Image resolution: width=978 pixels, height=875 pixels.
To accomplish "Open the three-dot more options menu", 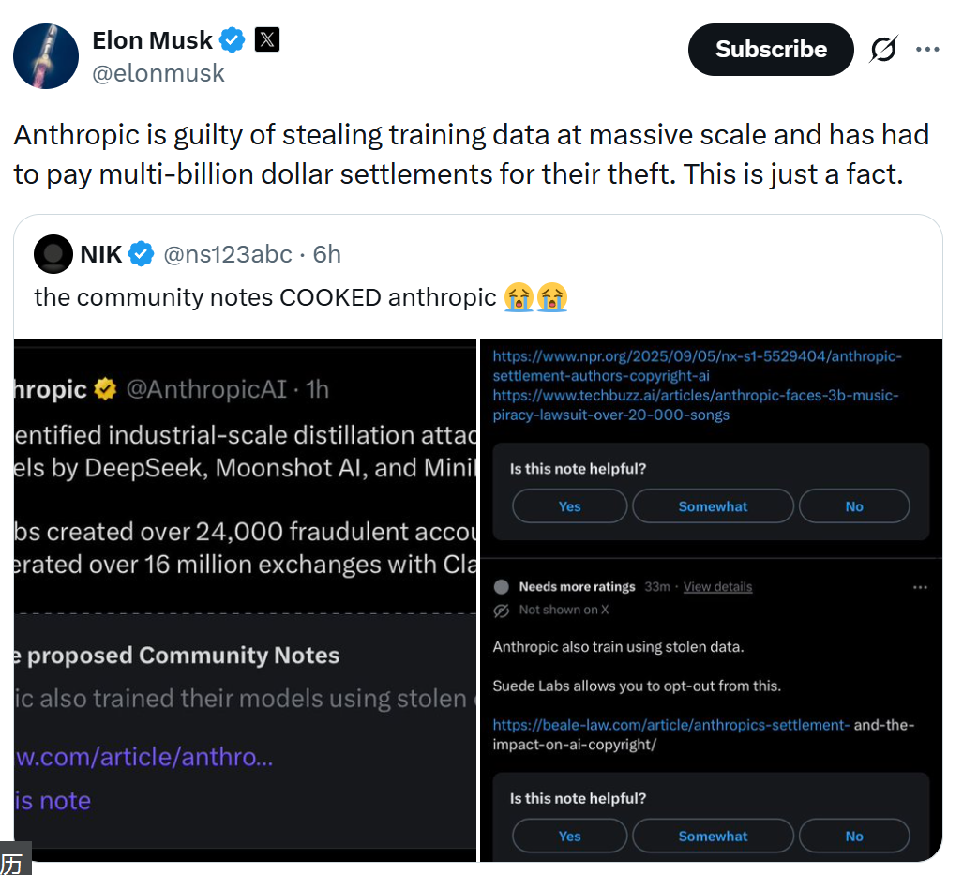I will click(x=927, y=50).
